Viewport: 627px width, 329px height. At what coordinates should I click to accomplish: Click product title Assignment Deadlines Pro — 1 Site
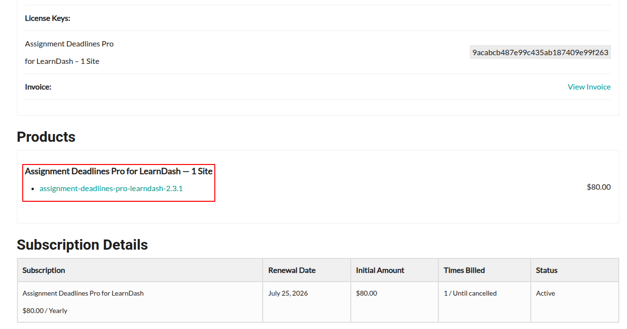click(119, 171)
